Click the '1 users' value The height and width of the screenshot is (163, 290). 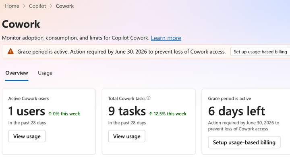pyautogui.click(x=27, y=111)
